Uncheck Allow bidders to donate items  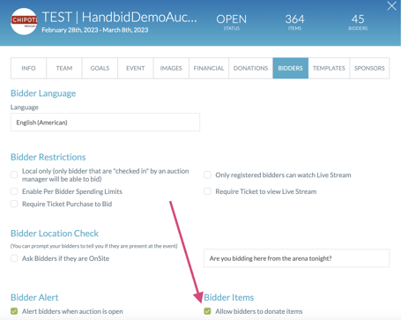pos(207,311)
